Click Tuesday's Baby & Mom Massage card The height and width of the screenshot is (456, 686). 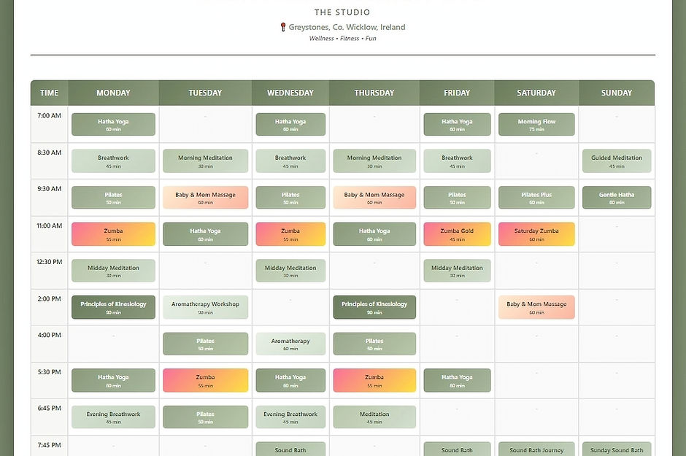pos(205,197)
